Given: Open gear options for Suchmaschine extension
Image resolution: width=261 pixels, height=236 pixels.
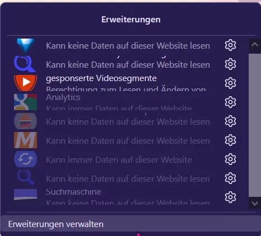Looking at the screenshot, I should pos(230,197).
